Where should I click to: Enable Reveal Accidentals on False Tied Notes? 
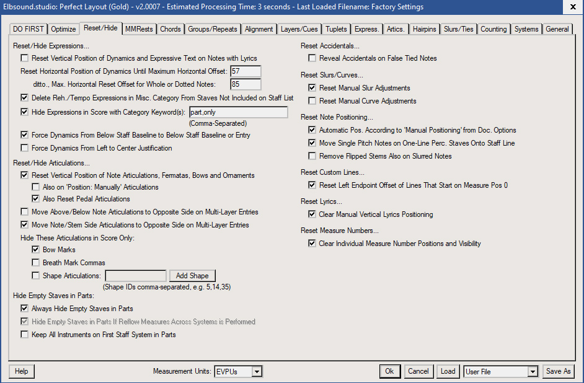point(312,58)
